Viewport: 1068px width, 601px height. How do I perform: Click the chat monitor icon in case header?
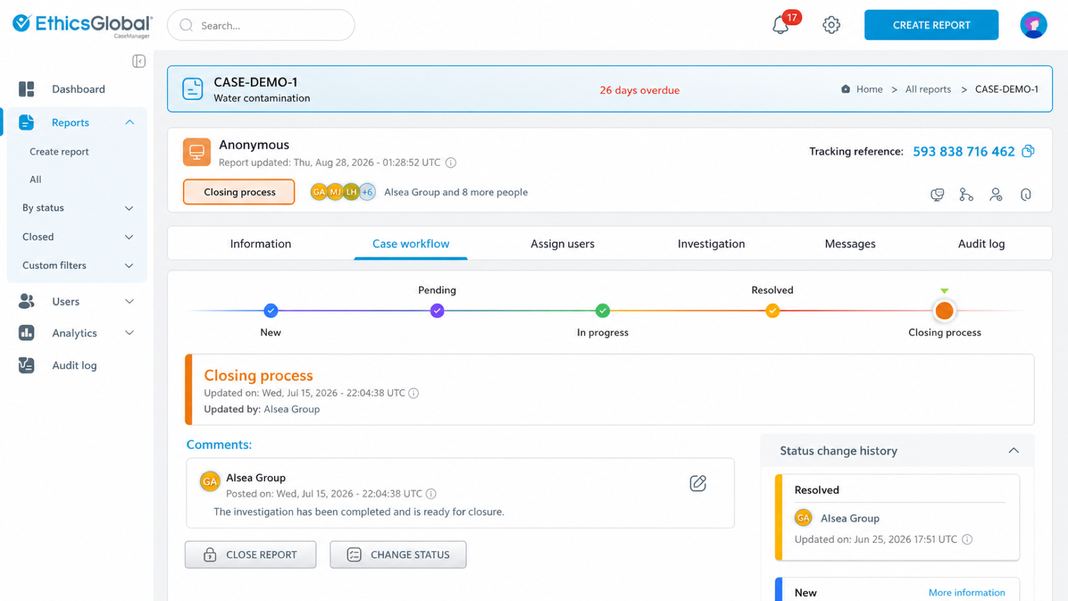(x=937, y=195)
